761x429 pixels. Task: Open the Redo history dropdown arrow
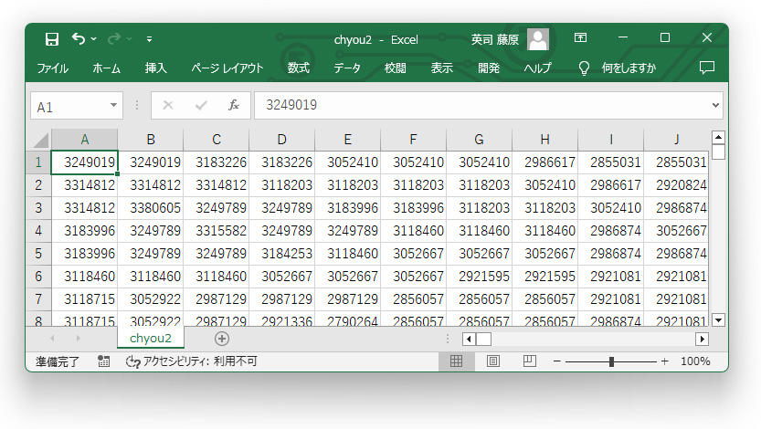click(x=129, y=38)
